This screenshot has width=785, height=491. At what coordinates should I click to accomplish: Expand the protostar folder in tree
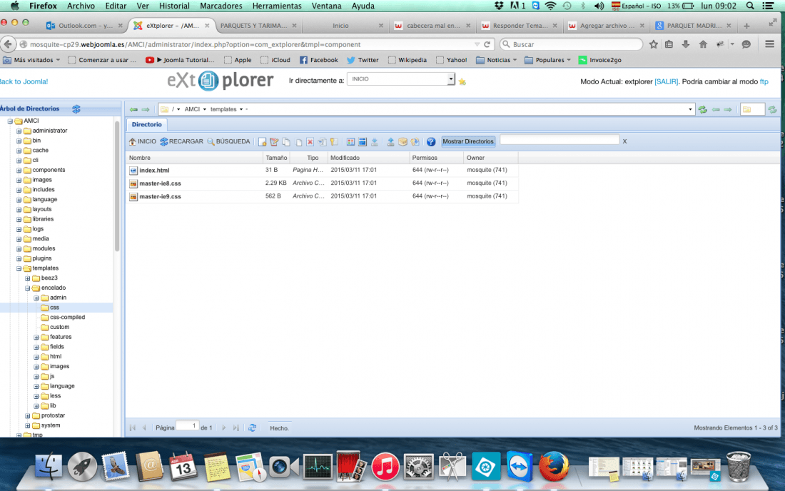point(28,416)
